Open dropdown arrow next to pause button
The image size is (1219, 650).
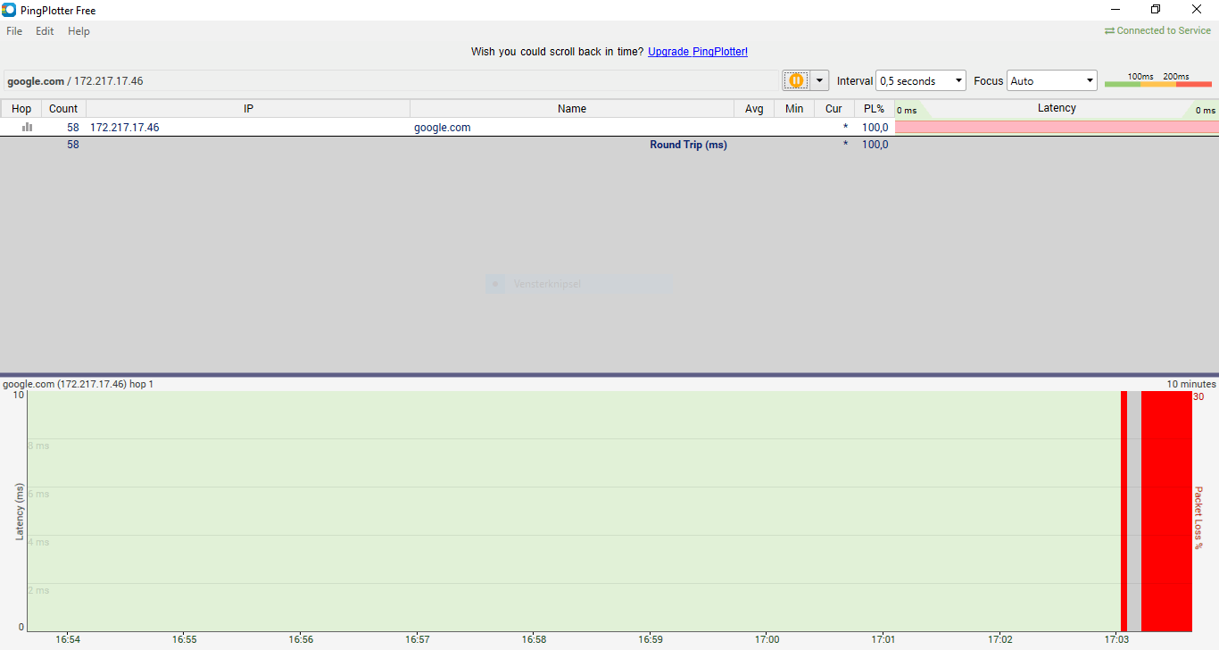(820, 80)
